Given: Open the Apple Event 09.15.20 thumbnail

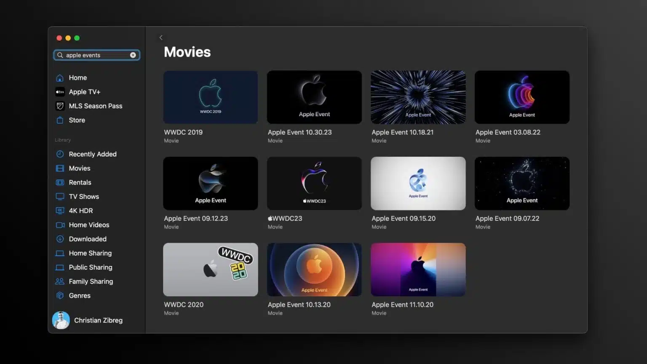Looking at the screenshot, I should [418, 184].
